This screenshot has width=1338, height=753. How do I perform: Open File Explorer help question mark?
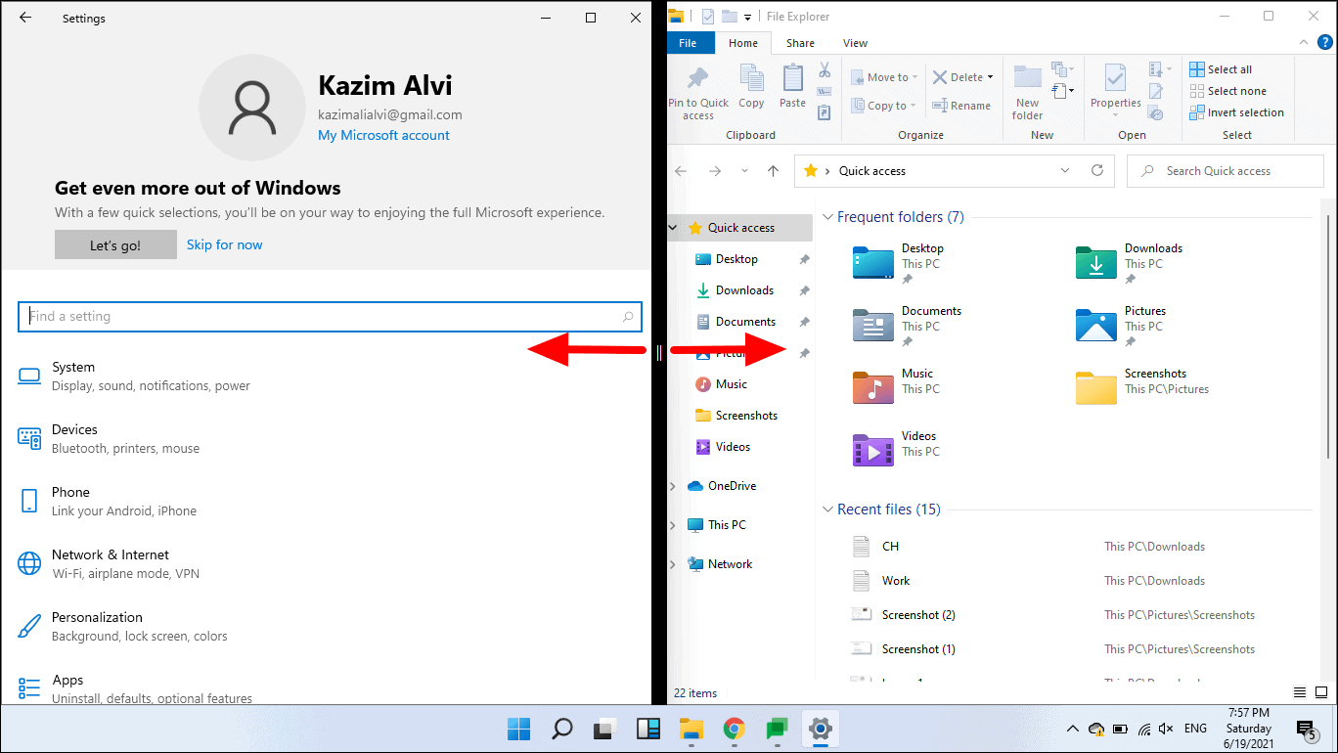click(1326, 43)
